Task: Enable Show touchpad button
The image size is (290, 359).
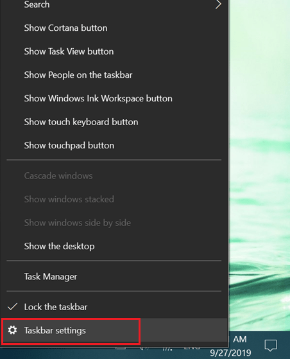Action: pos(69,145)
